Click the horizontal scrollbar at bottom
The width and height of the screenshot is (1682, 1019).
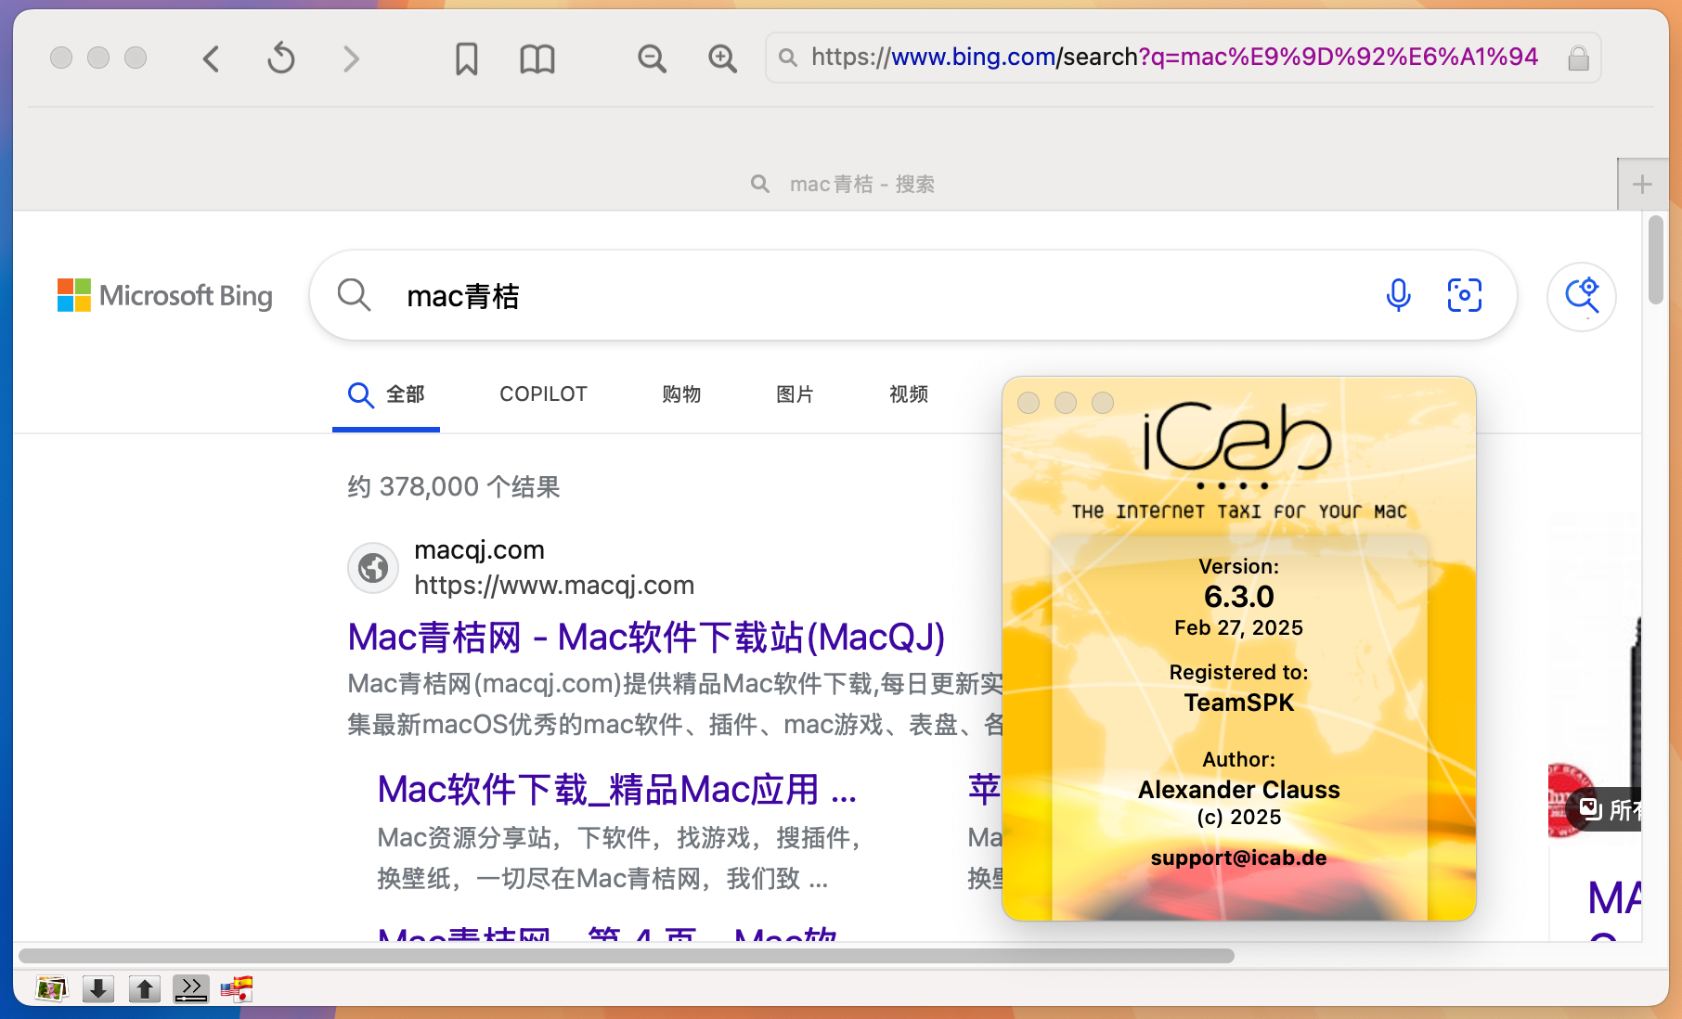[627, 956]
